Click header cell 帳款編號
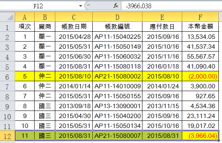Viewport: 222px width, 143px height. click(x=117, y=27)
